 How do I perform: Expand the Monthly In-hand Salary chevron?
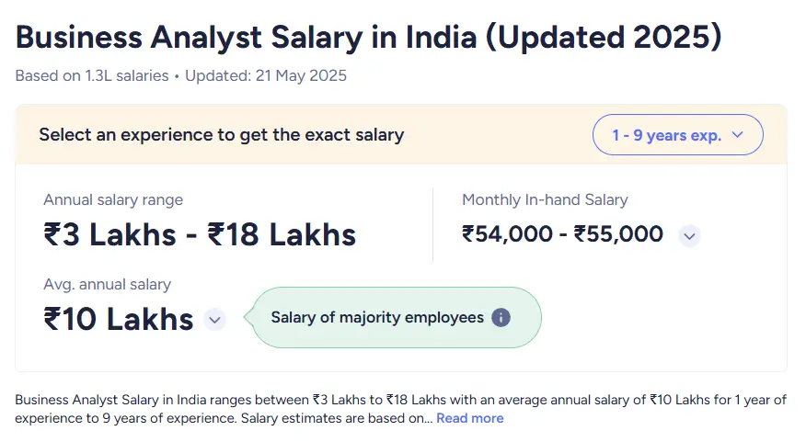pos(689,236)
